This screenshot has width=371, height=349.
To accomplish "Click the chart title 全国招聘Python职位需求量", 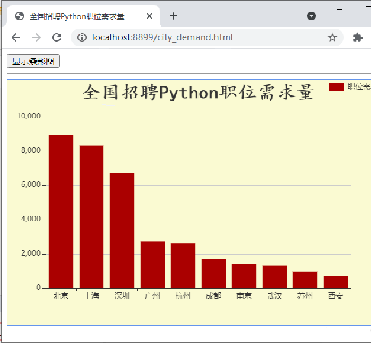I will (199, 92).
